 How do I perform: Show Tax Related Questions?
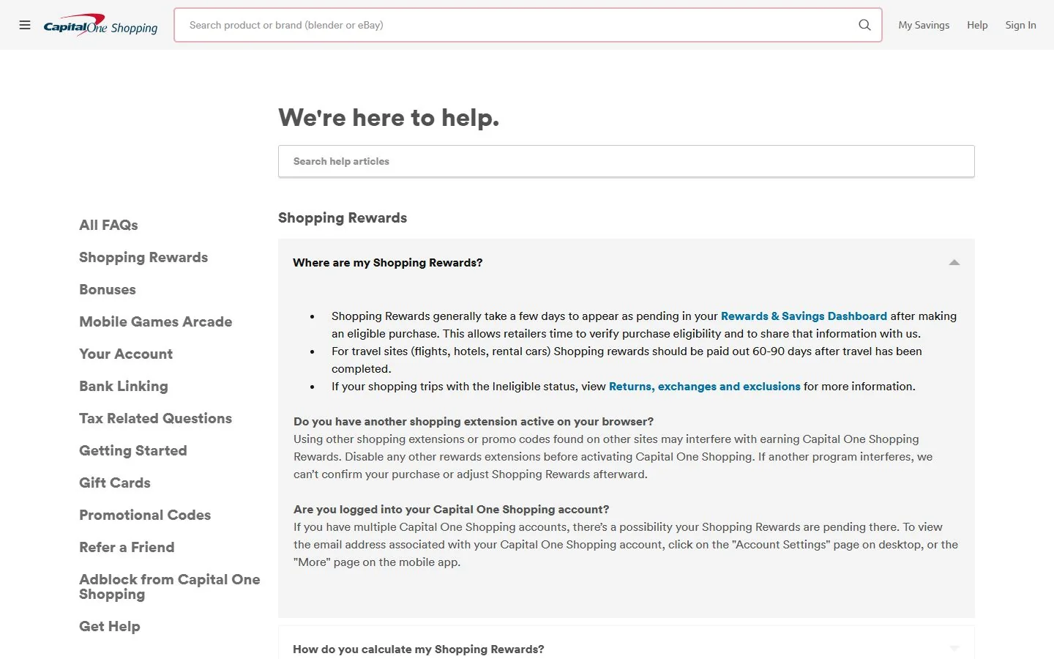click(155, 418)
